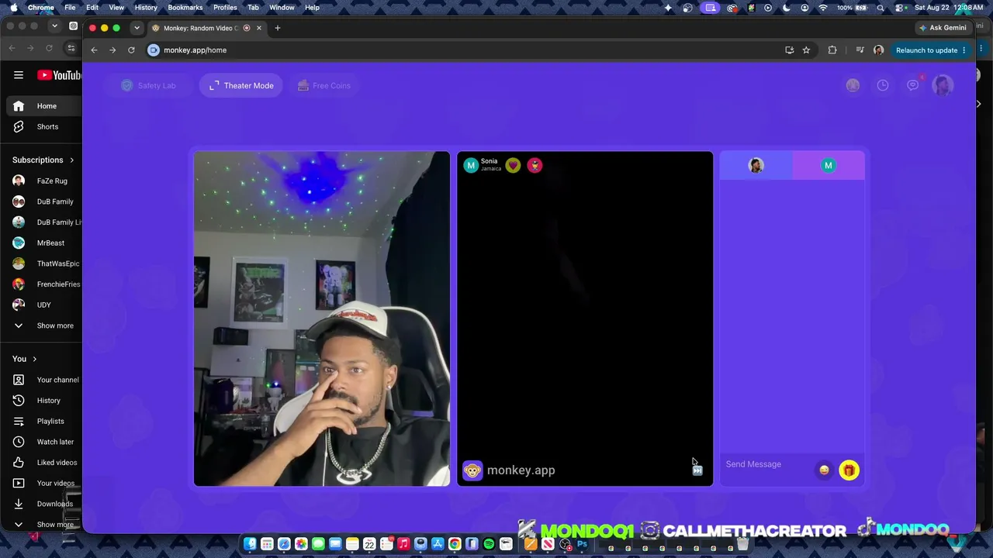
Task: Click the Ask Gemini button
Action: [x=943, y=28]
